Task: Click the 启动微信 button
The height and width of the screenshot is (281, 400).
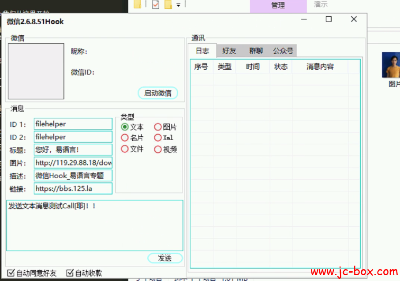Action: (157, 93)
